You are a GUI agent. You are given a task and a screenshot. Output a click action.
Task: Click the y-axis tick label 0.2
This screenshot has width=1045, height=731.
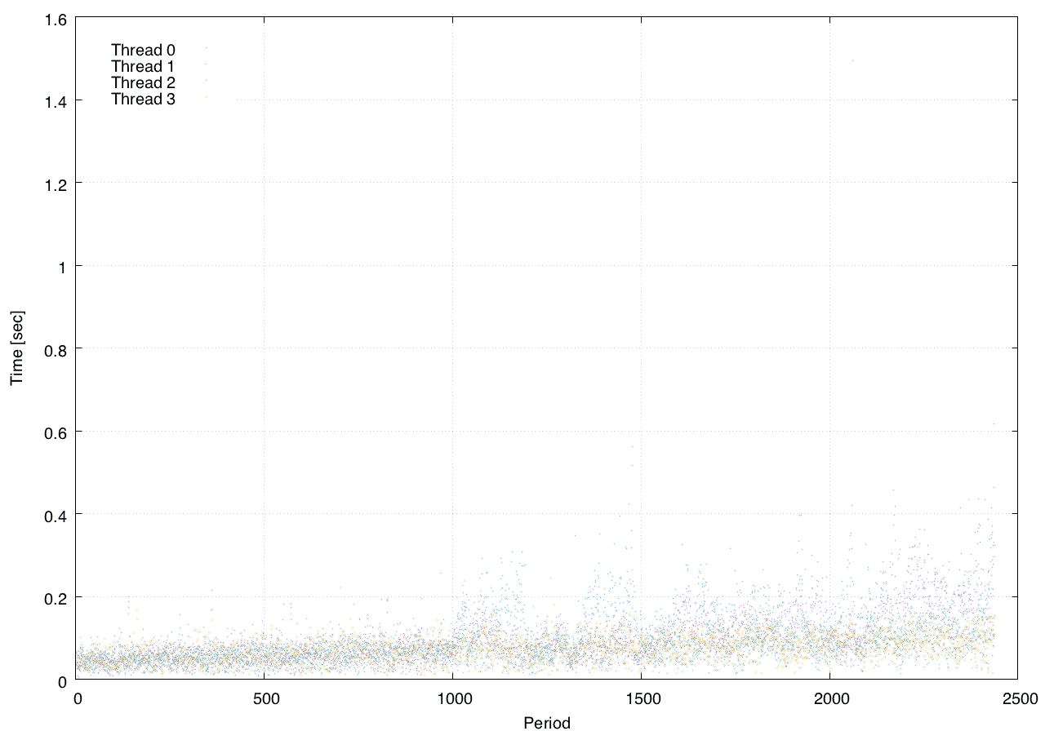[x=56, y=597]
